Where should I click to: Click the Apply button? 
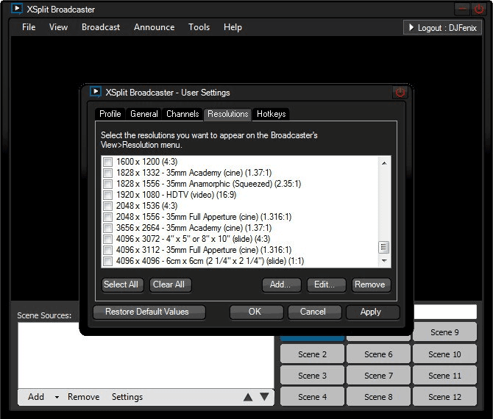[x=372, y=312]
